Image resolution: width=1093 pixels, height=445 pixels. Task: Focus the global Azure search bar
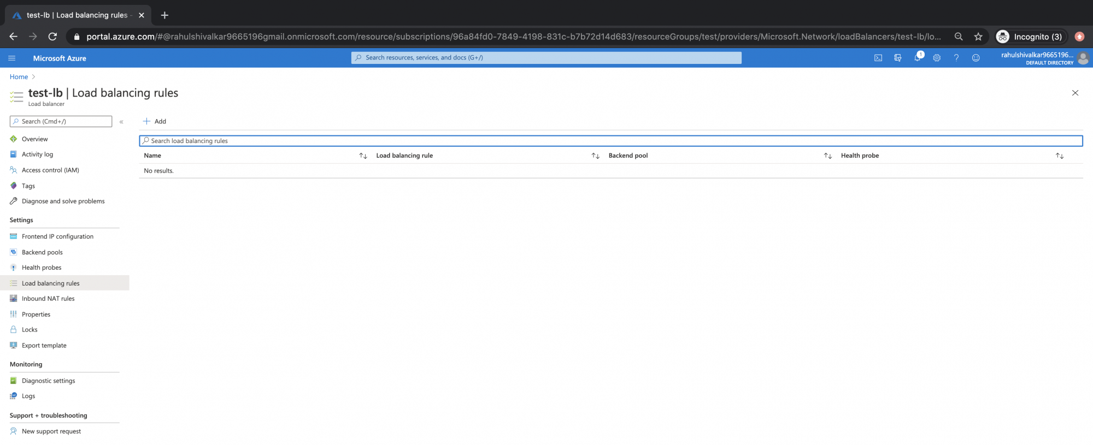tap(546, 58)
